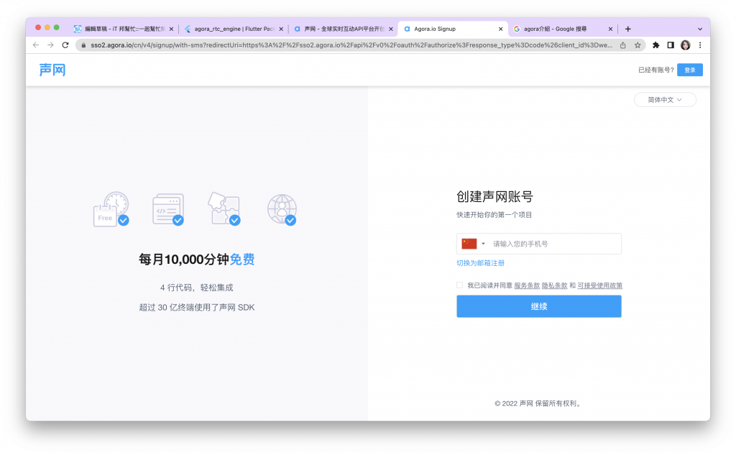
Task: Click the blue 继续 button
Action: pyautogui.click(x=539, y=306)
